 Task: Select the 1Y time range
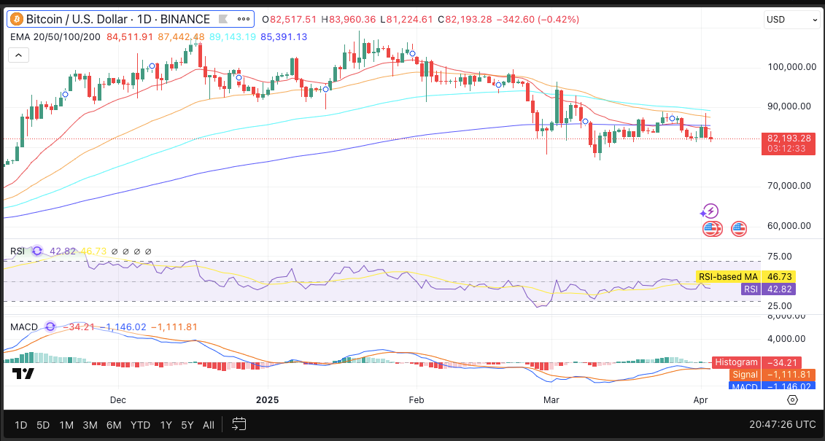tap(166, 425)
